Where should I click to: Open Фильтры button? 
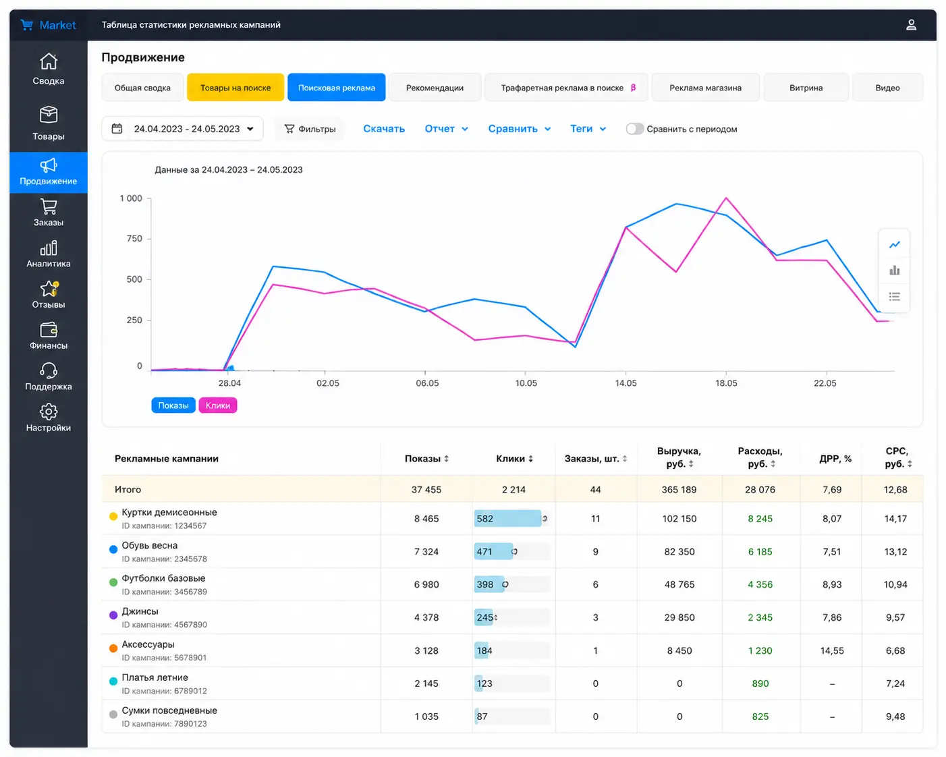(310, 129)
